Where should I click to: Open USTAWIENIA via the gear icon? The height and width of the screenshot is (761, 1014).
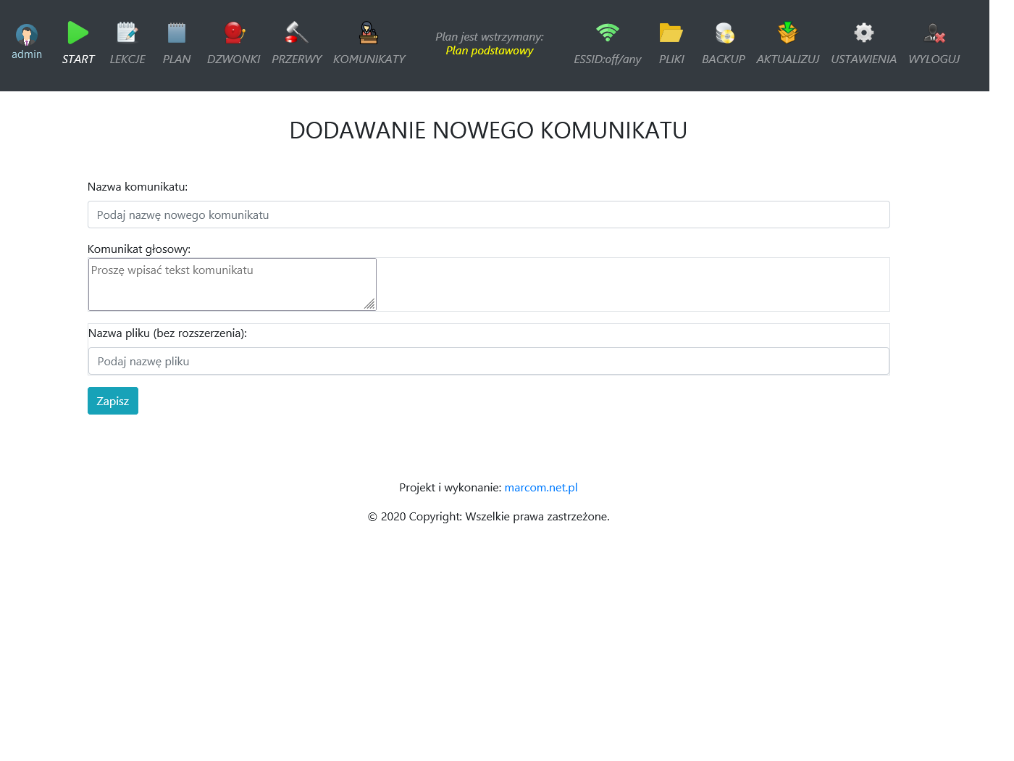(864, 33)
